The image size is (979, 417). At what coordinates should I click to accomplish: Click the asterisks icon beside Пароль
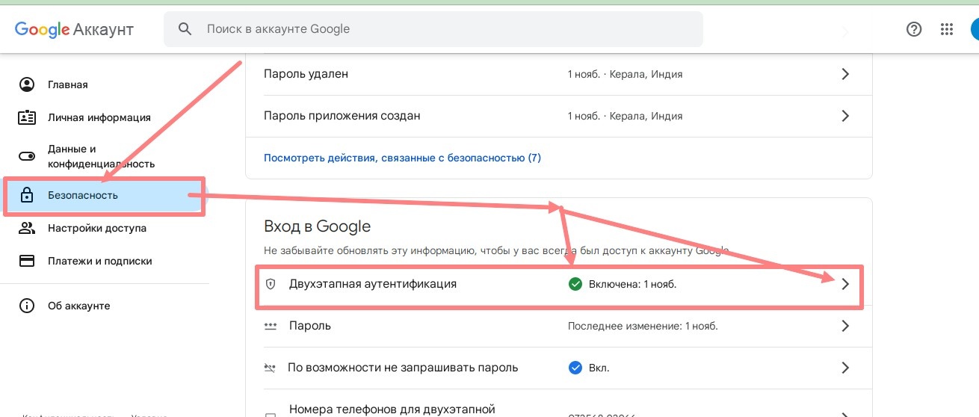coord(271,326)
